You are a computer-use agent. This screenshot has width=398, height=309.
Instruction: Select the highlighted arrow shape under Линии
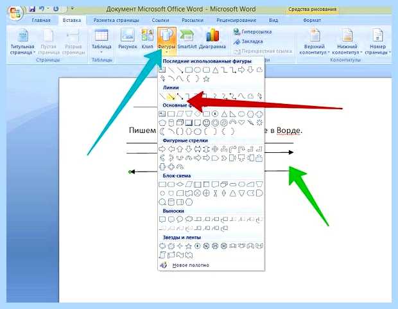171,96
